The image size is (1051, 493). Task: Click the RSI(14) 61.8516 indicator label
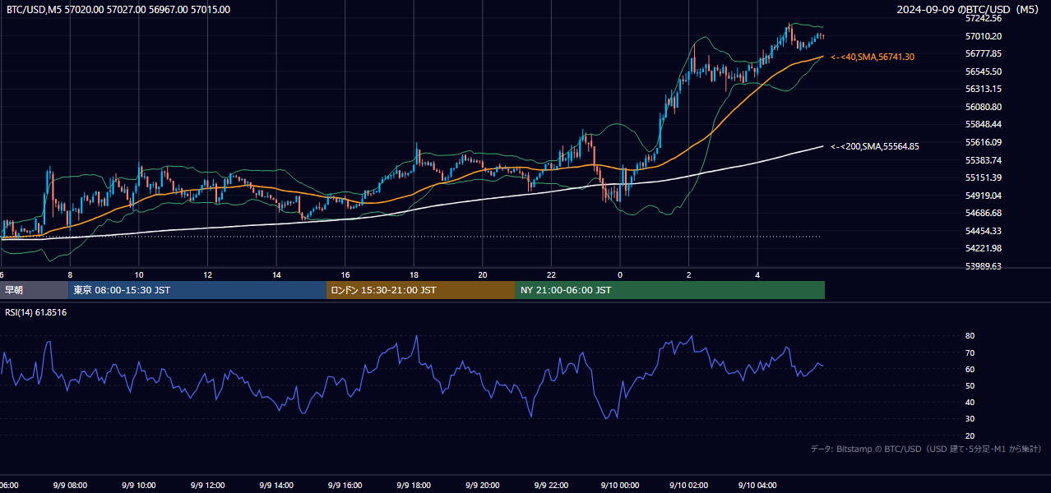[x=36, y=312]
